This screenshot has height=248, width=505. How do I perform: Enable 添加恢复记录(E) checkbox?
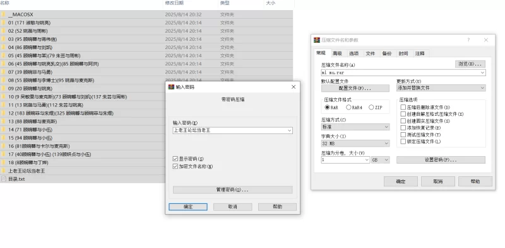pos(403,128)
